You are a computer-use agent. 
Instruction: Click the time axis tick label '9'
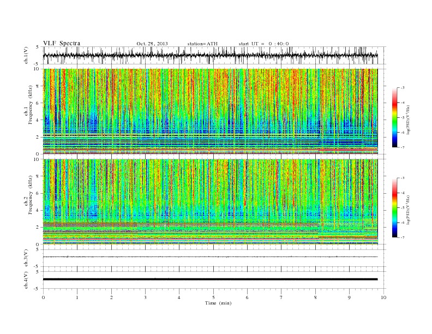(x=349, y=297)
